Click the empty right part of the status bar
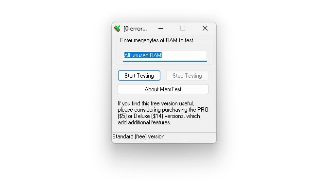The image size is (329, 185). [190, 136]
